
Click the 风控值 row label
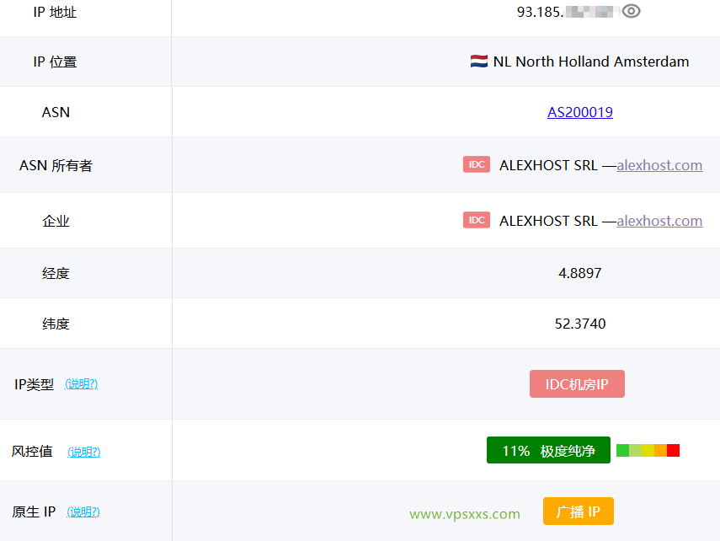coord(32,452)
